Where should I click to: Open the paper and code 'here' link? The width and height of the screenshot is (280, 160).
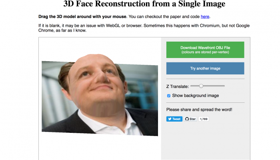pyautogui.click(x=205, y=17)
